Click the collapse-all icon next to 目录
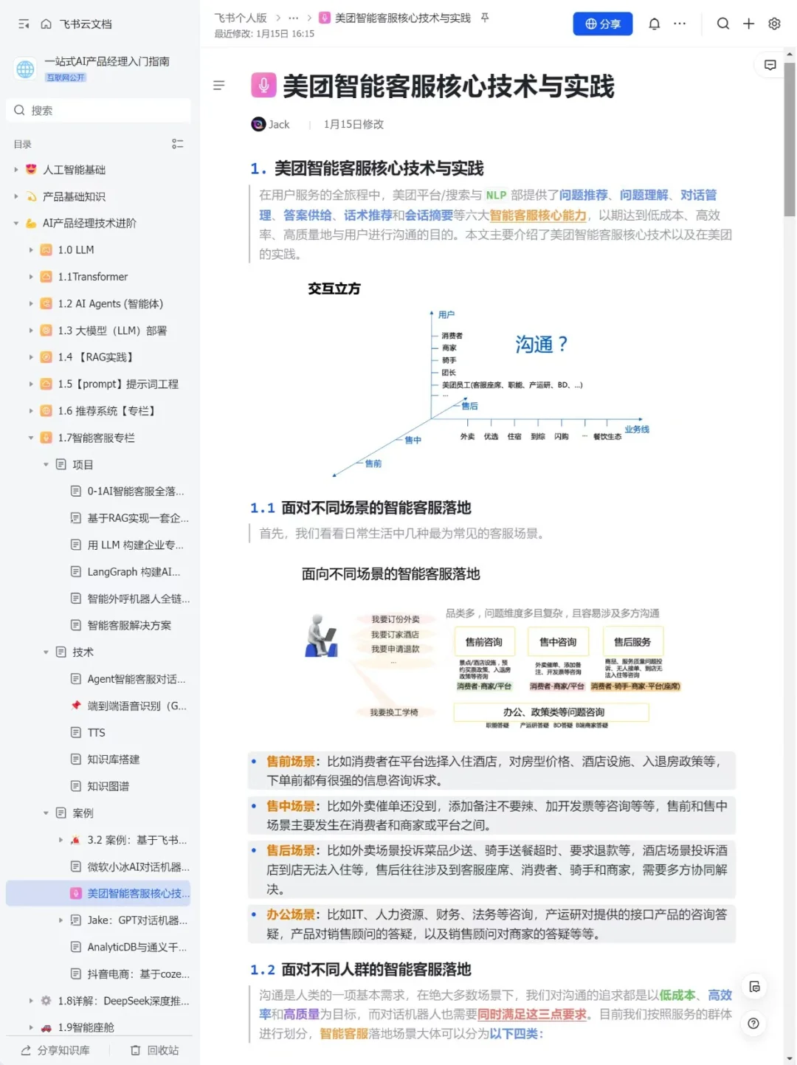Image resolution: width=797 pixels, height=1065 pixels. click(x=177, y=144)
